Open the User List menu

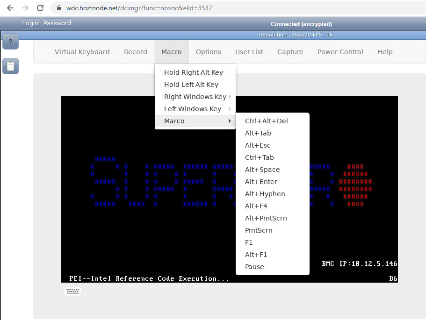coord(249,52)
